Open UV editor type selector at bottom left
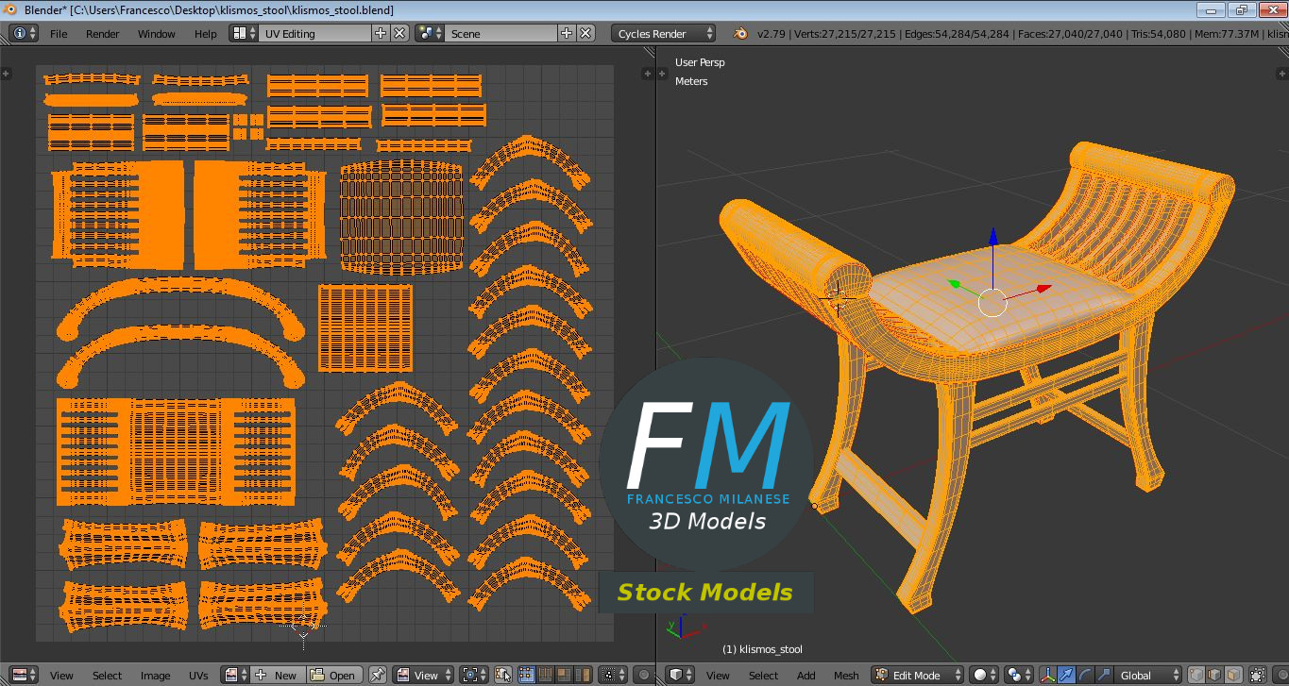 [x=24, y=675]
